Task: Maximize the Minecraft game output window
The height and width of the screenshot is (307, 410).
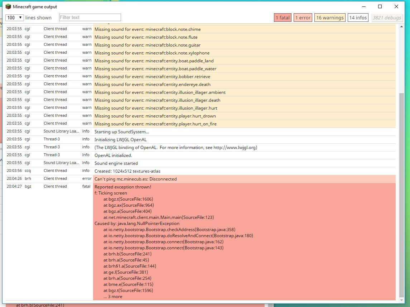Action: [x=380, y=6]
